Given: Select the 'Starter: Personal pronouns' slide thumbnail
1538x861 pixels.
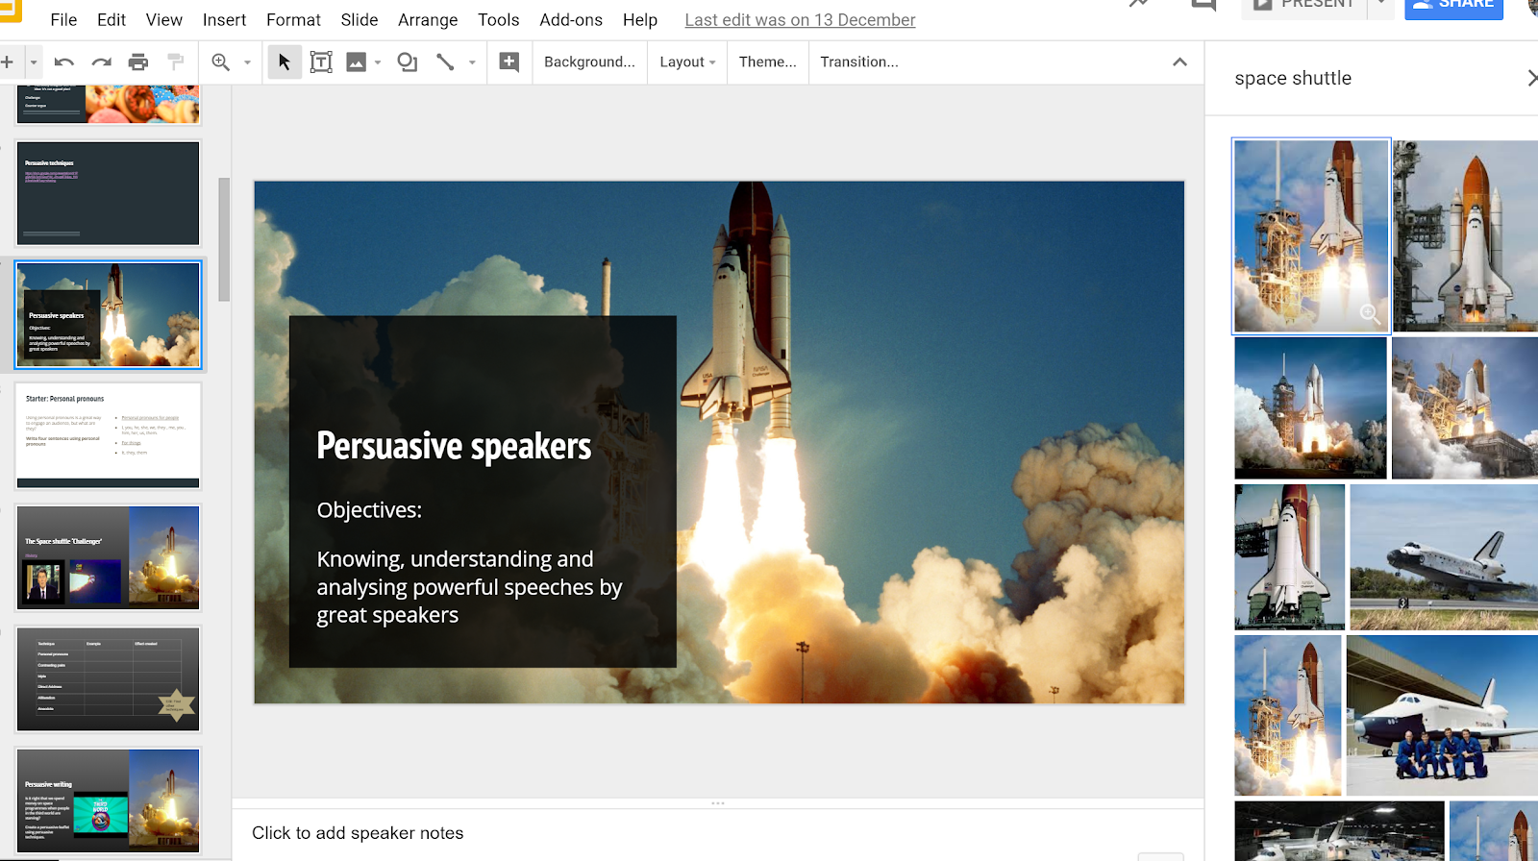Looking at the screenshot, I should click(x=108, y=436).
